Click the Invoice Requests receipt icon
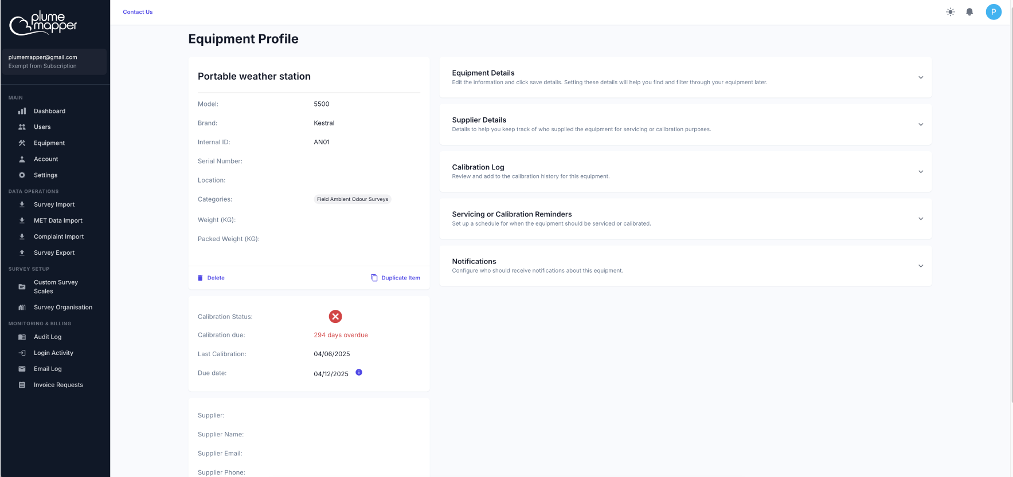 click(x=22, y=385)
